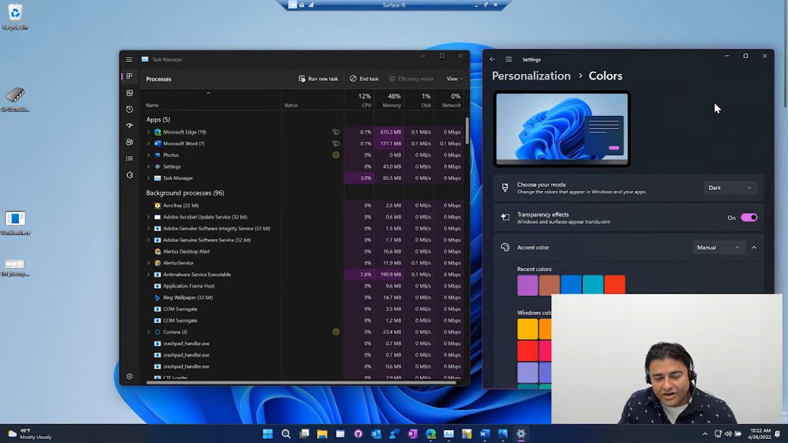Open Performance view in Task Manager sidebar

click(x=129, y=93)
